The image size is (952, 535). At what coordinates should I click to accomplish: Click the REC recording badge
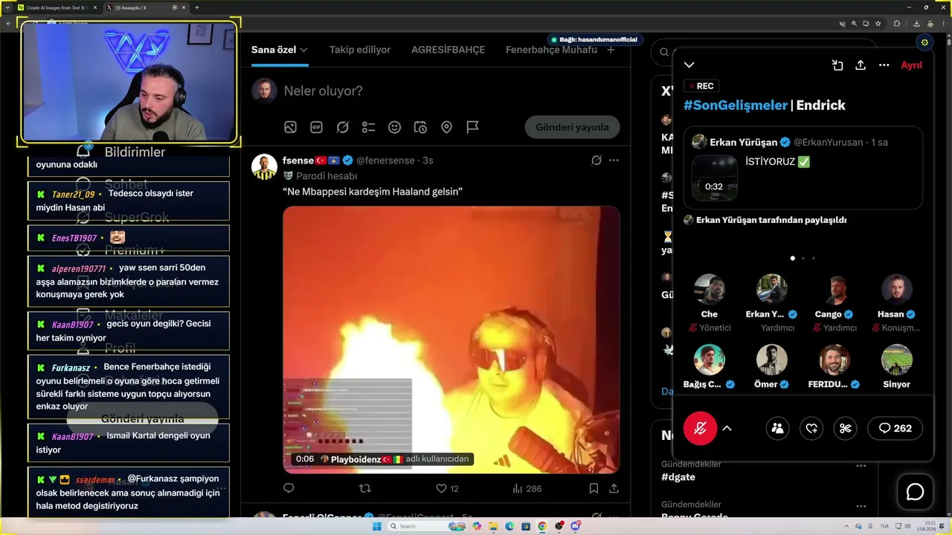[700, 86]
